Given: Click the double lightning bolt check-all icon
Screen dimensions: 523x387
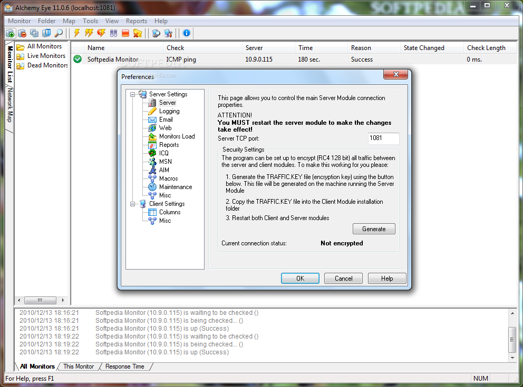Looking at the screenshot, I should (x=89, y=33).
